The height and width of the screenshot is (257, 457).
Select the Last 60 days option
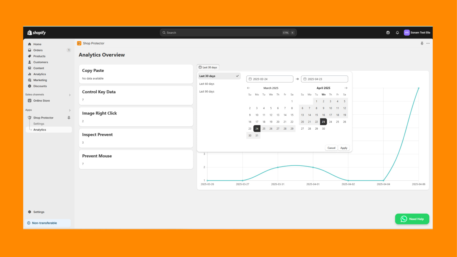tap(207, 84)
